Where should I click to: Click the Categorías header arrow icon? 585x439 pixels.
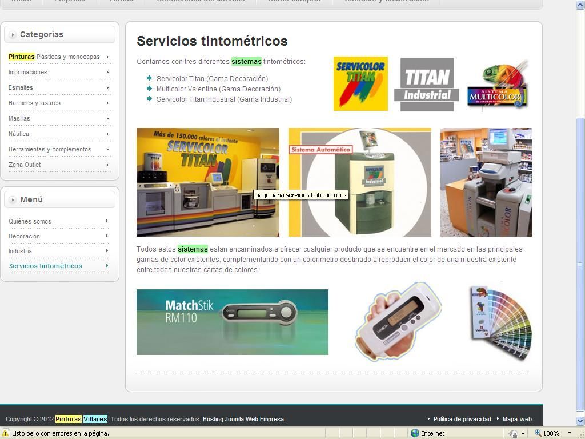(13, 35)
